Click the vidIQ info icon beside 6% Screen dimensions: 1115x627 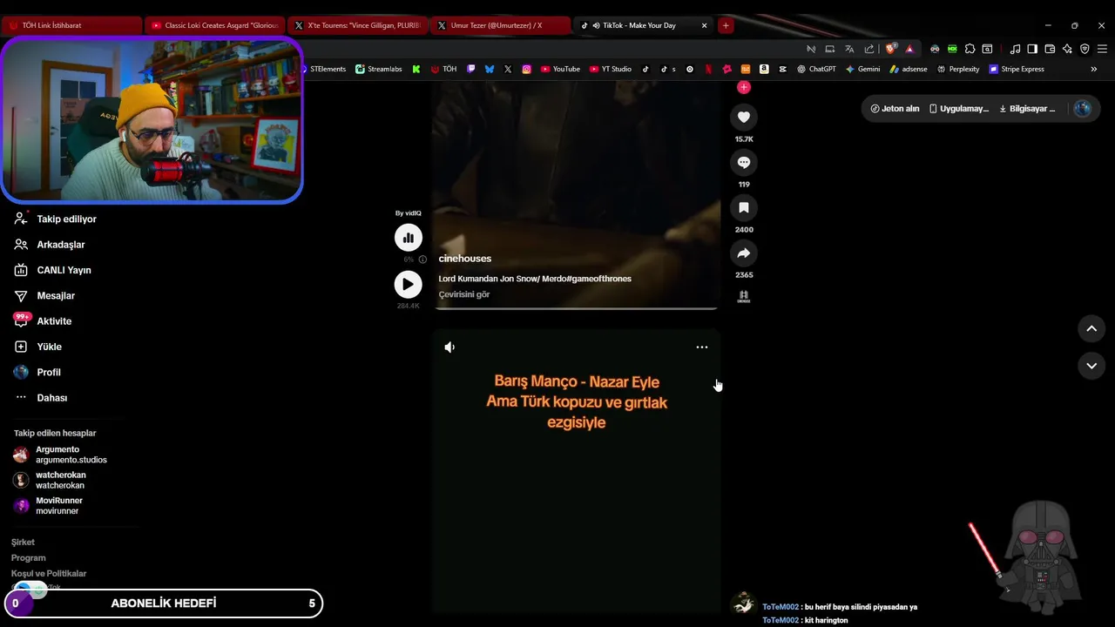pyautogui.click(x=422, y=260)
